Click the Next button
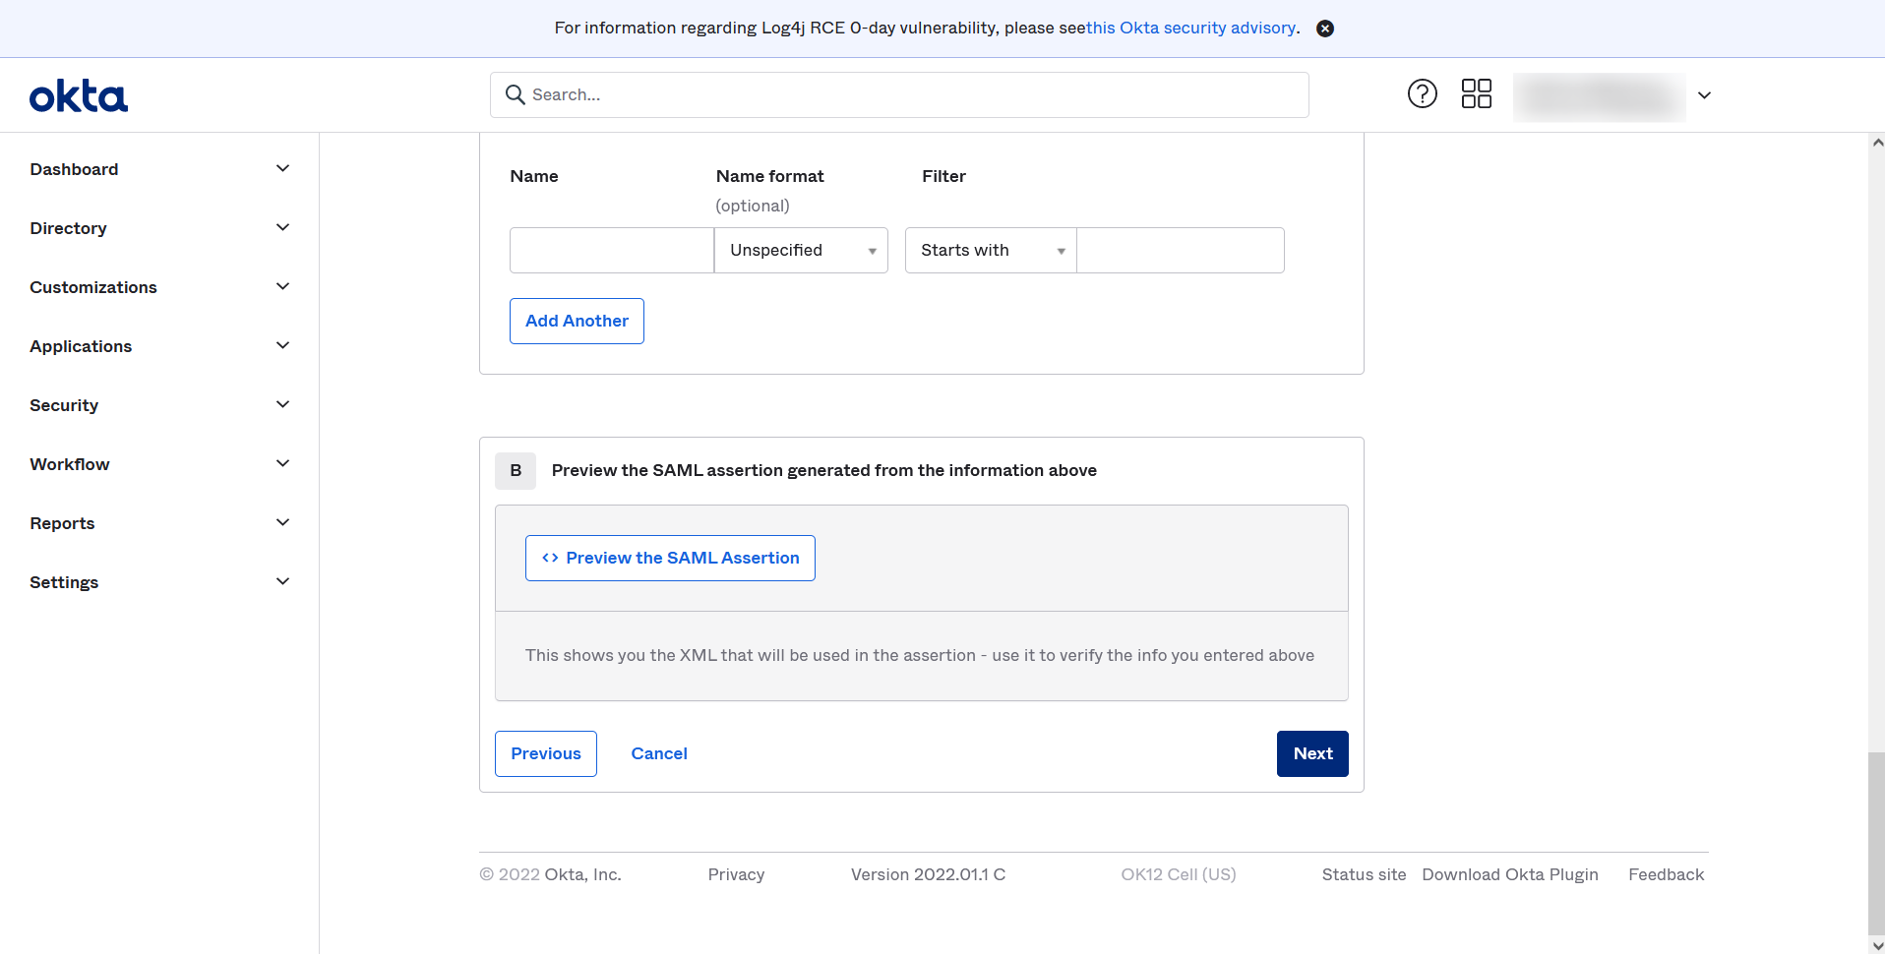 (x=1312, y=753)
